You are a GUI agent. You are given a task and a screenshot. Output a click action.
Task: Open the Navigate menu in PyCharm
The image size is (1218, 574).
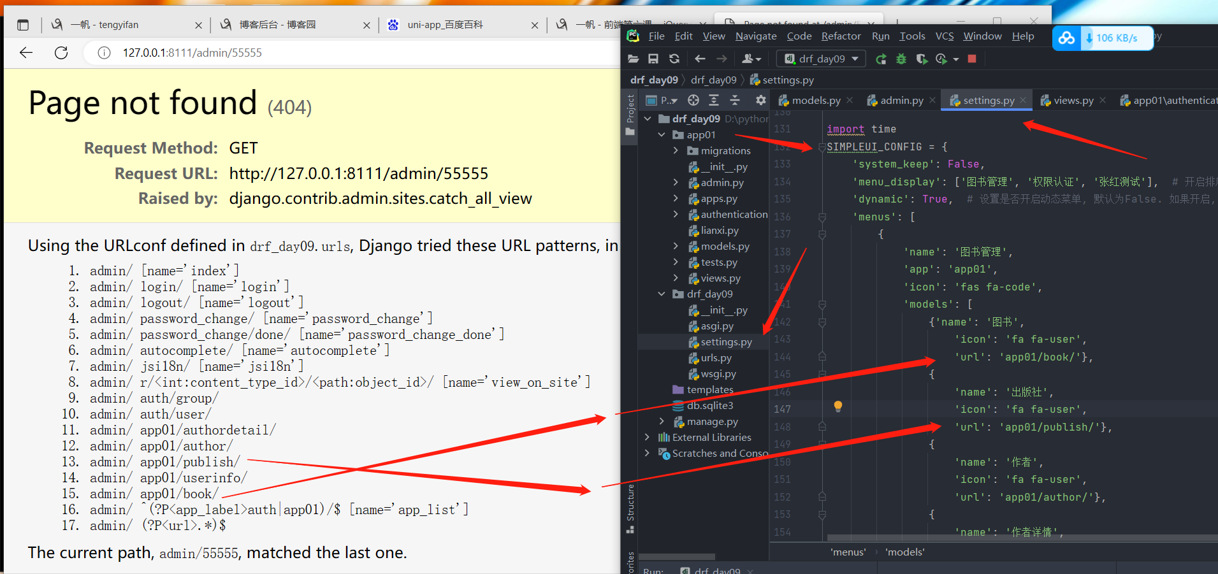(x=756, y=36)
